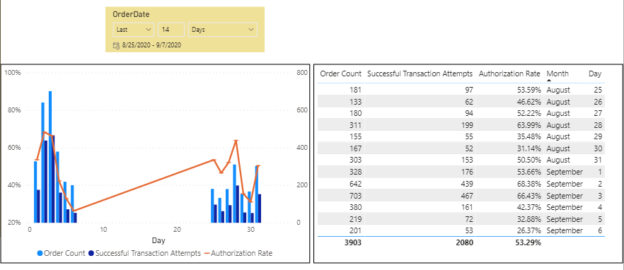The image size is (624, 270).
Task: Select Authorization Rate legend line marker
Action: 206,253
